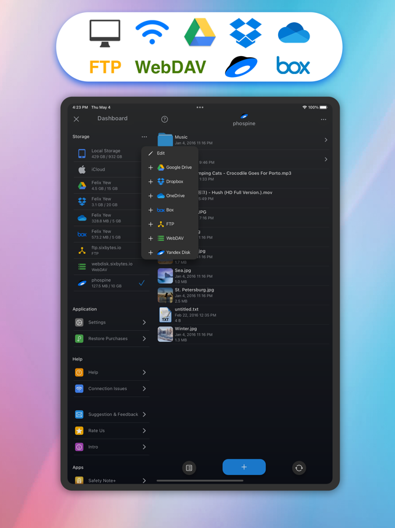Click the orange FTP label in banner

[105, 67]
